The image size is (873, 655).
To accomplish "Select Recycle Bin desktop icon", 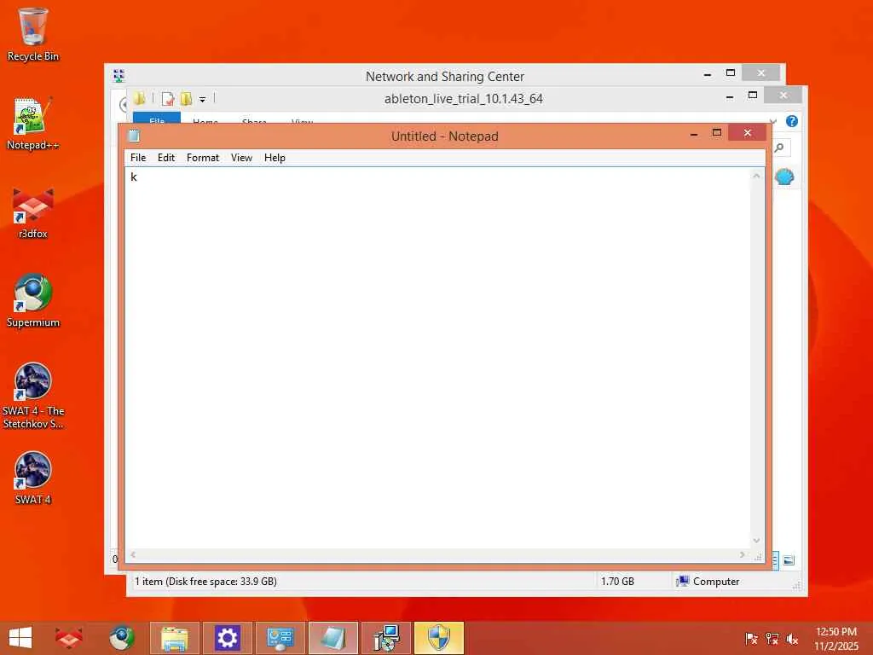I will pos(33,34).
